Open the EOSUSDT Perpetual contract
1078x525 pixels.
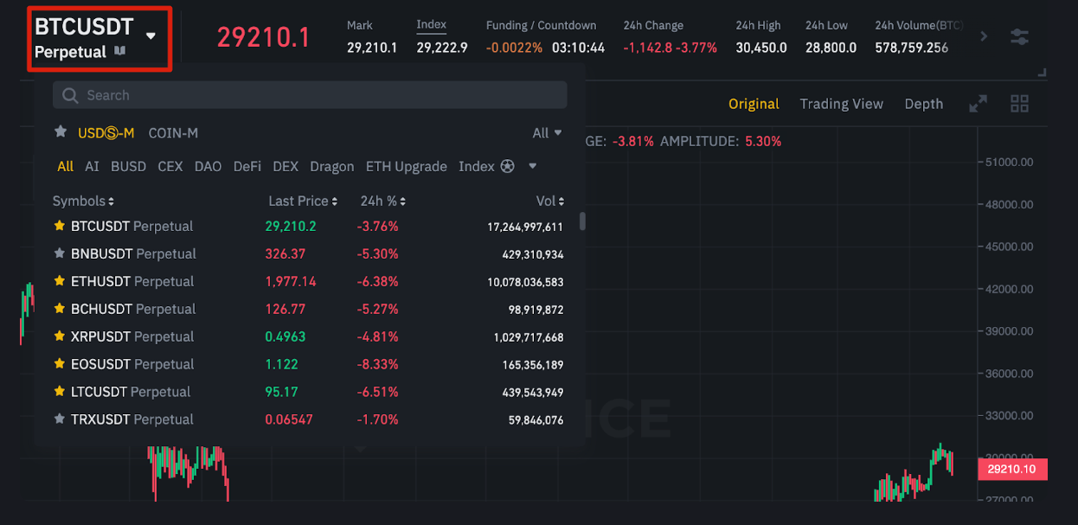point(310,364)
